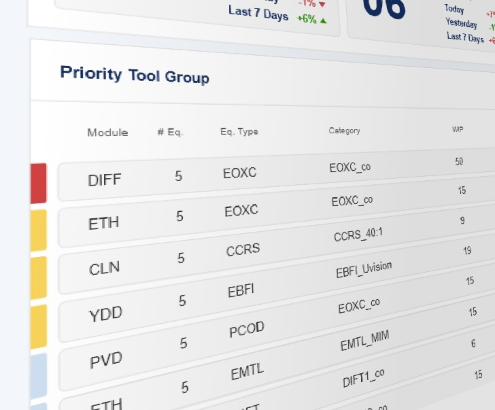
Task: Click EOXC type in the DIFF row
Action: (240, 173)
